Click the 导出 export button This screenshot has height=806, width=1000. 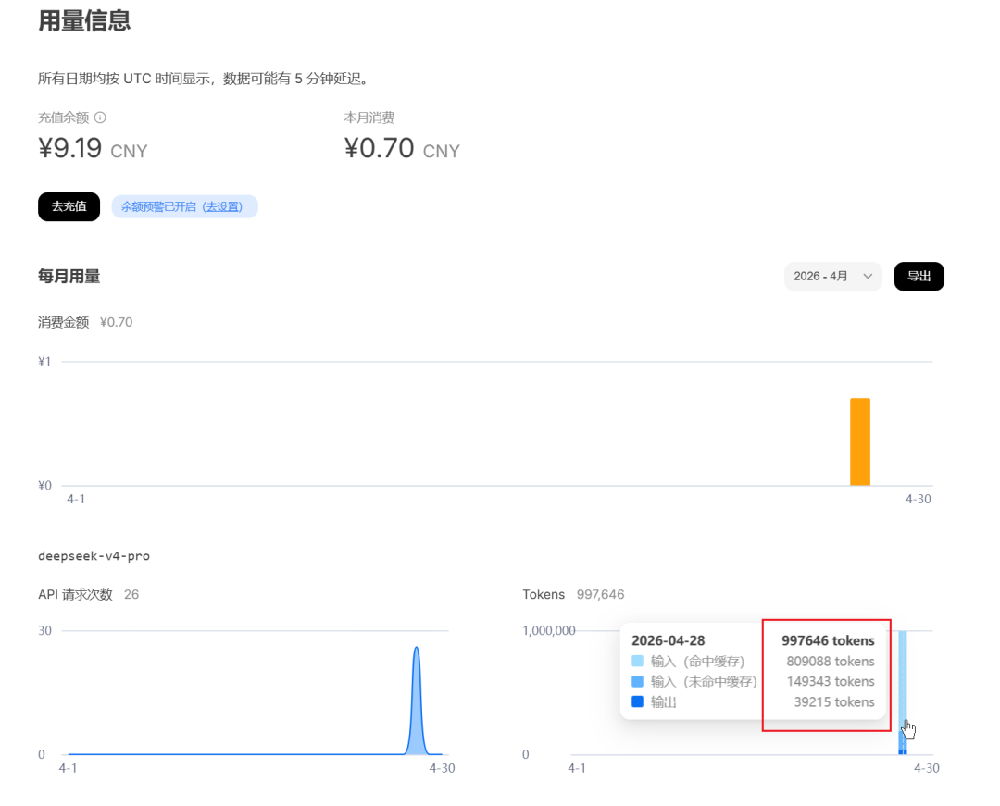[919, 276]
